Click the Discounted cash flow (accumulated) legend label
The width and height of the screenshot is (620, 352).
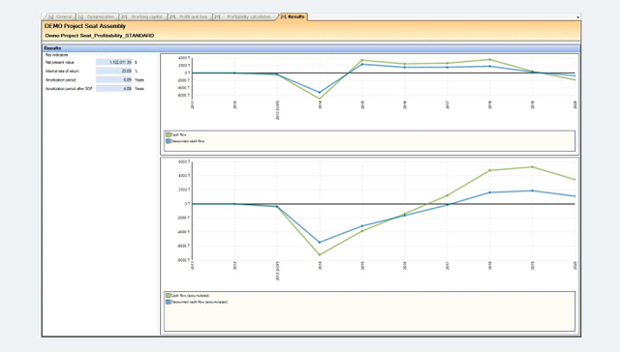(200, 302)
